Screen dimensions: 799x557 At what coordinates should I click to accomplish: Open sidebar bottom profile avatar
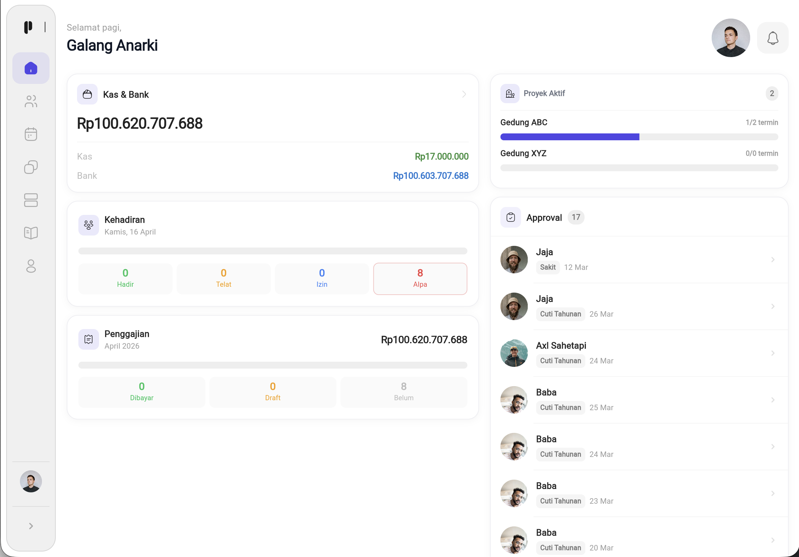pos(31,481)
